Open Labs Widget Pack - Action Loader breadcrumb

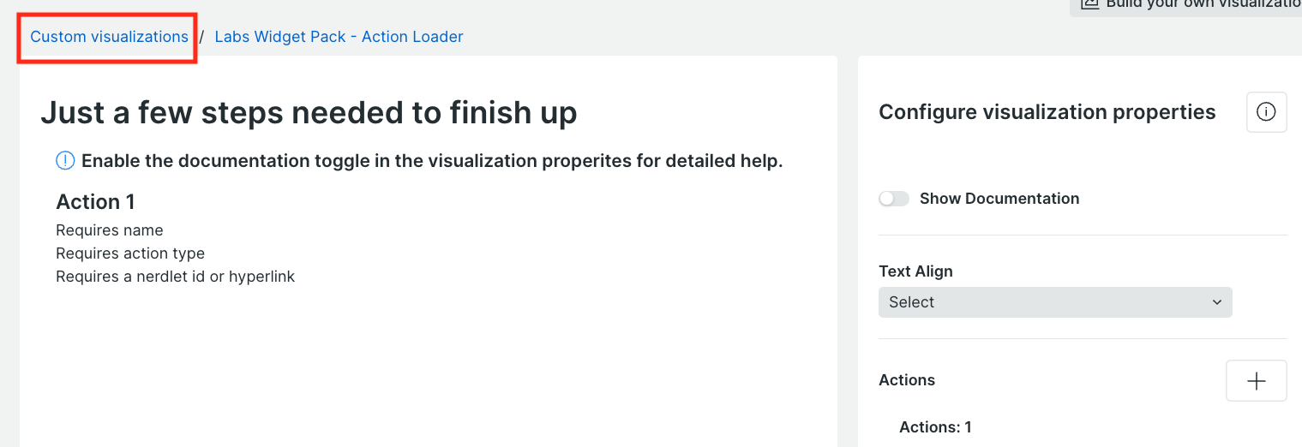[339, 37]
